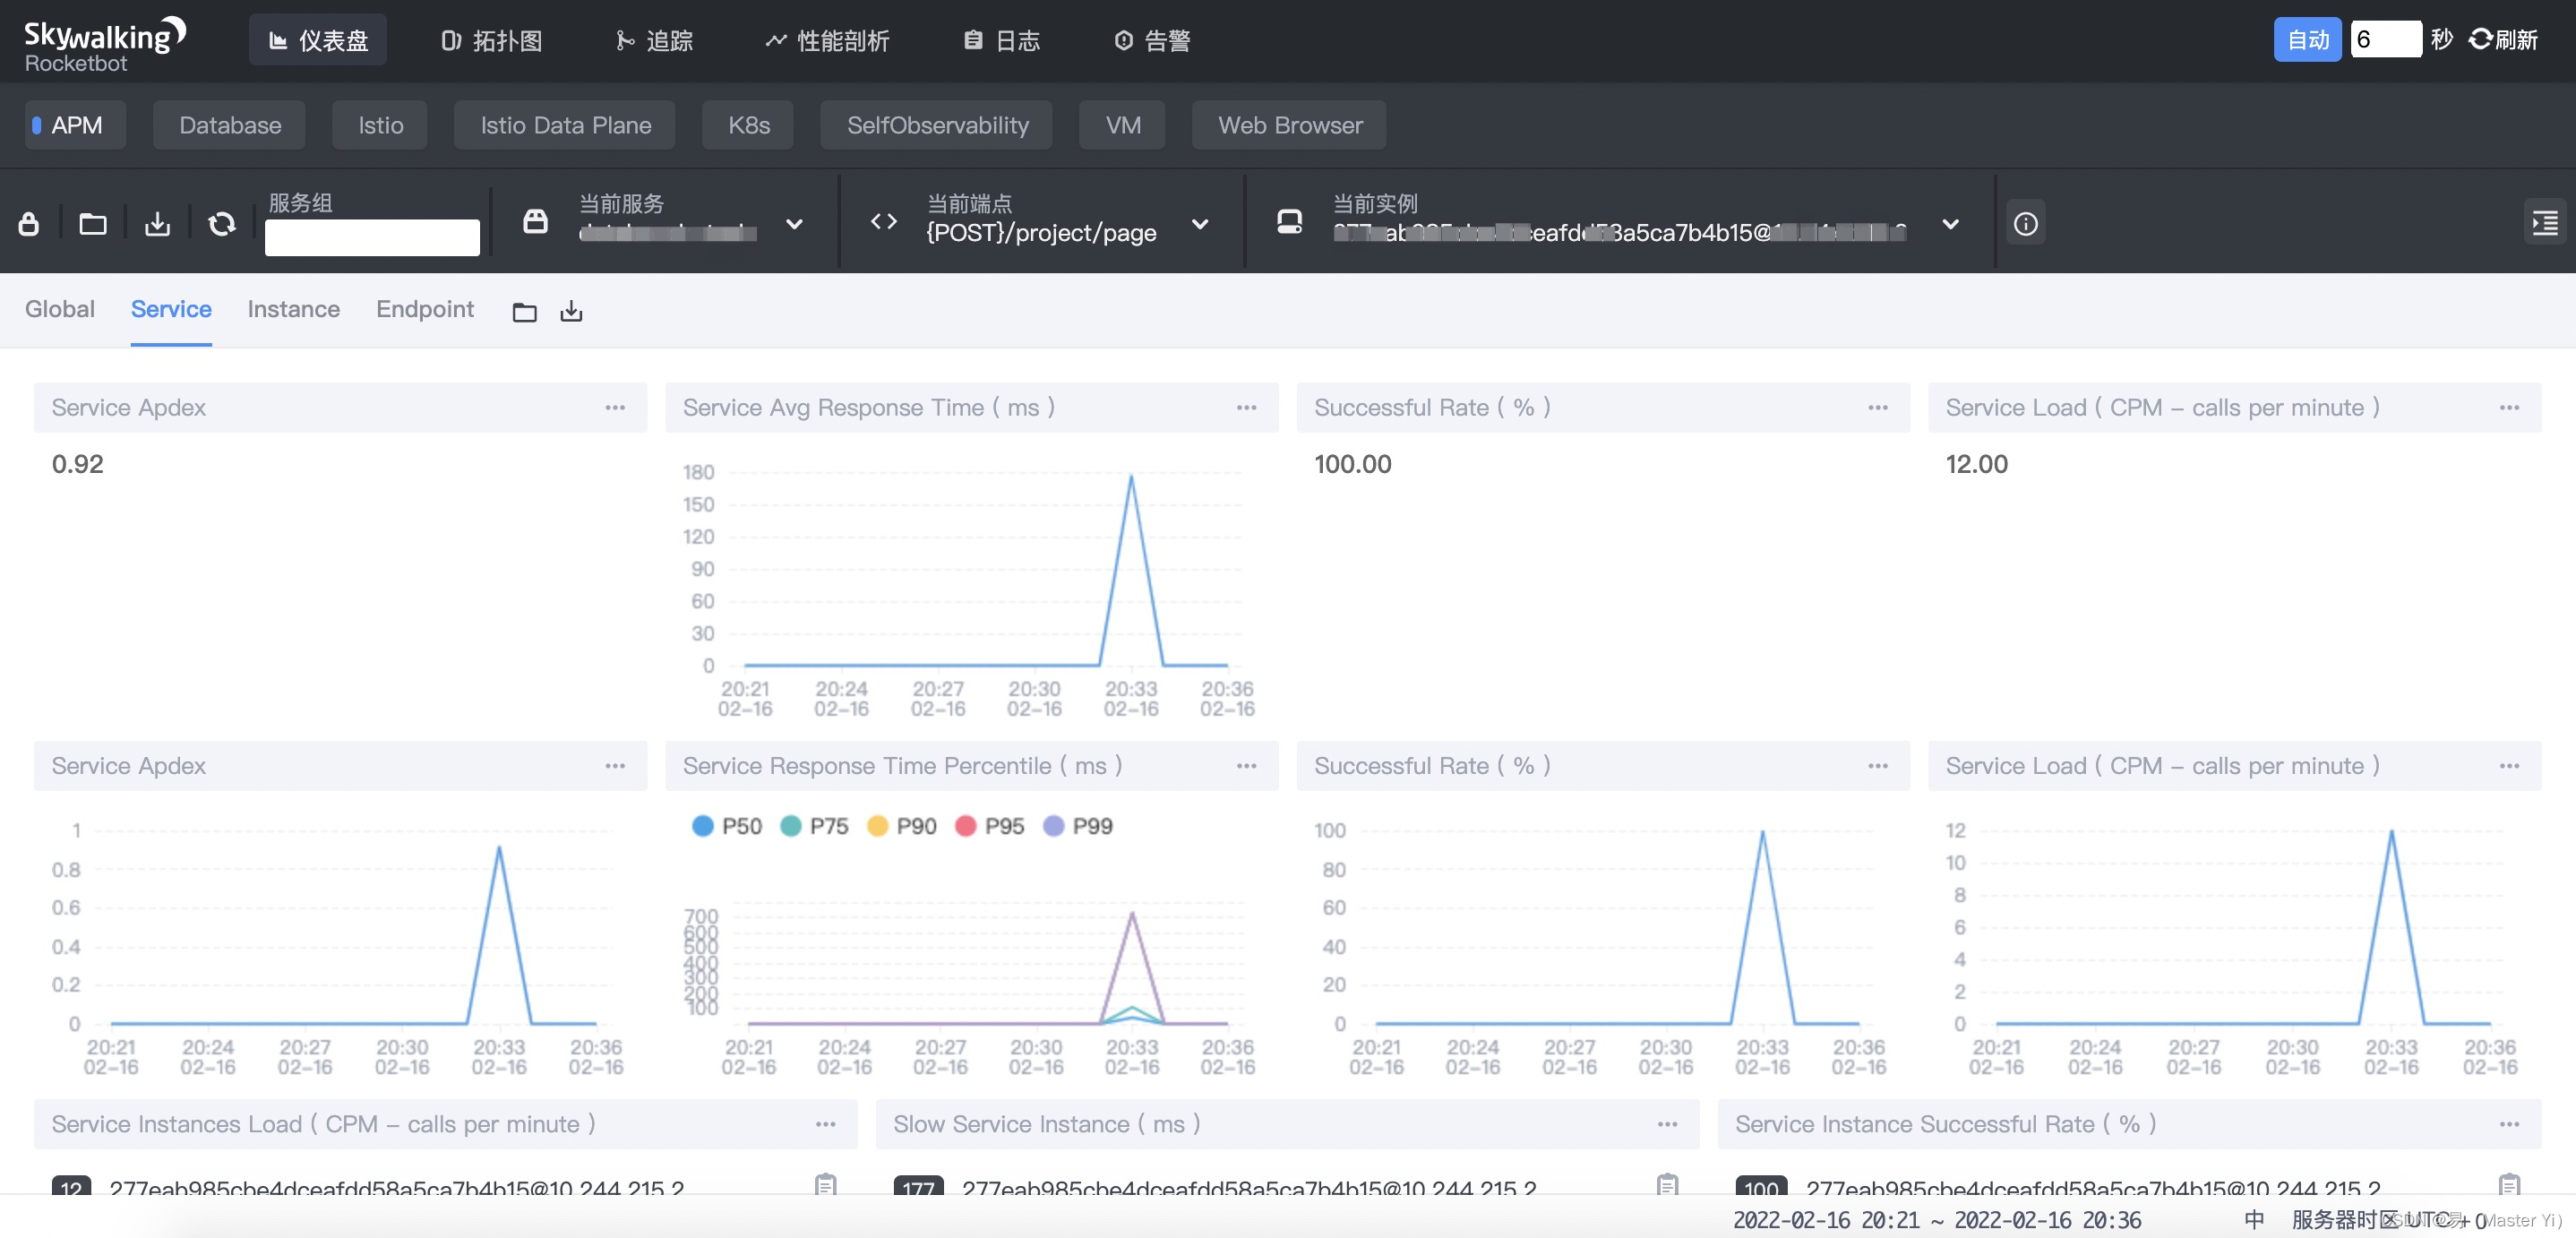Select the K8s dashboard button
The image size is (2576, 1238).
(748, 125)
